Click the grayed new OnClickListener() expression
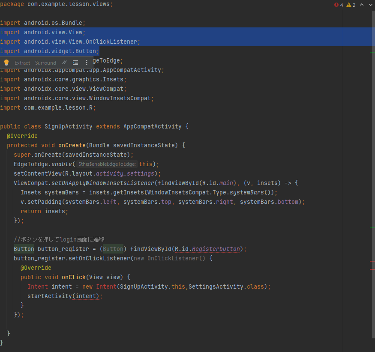 coord(169,258)
